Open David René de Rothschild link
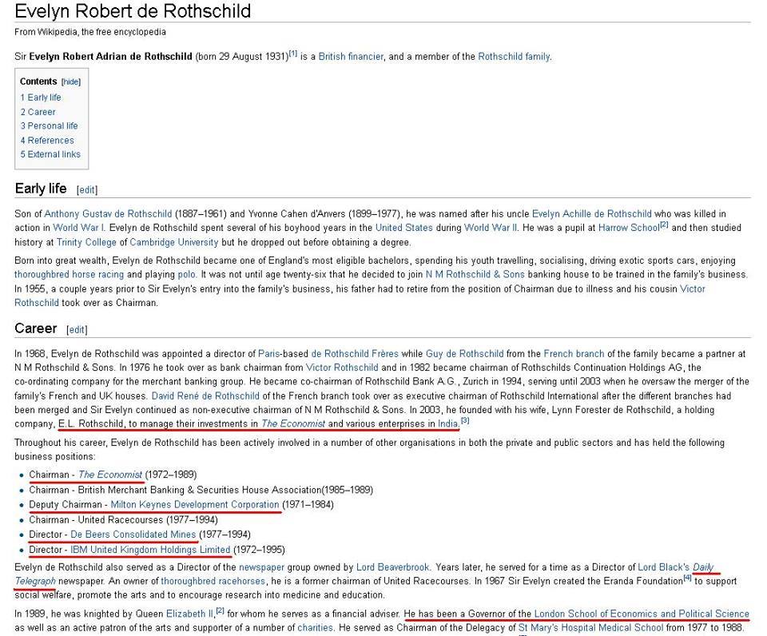Image resolution: width=767 pixels, height=636 pixels. coord(205,396)
